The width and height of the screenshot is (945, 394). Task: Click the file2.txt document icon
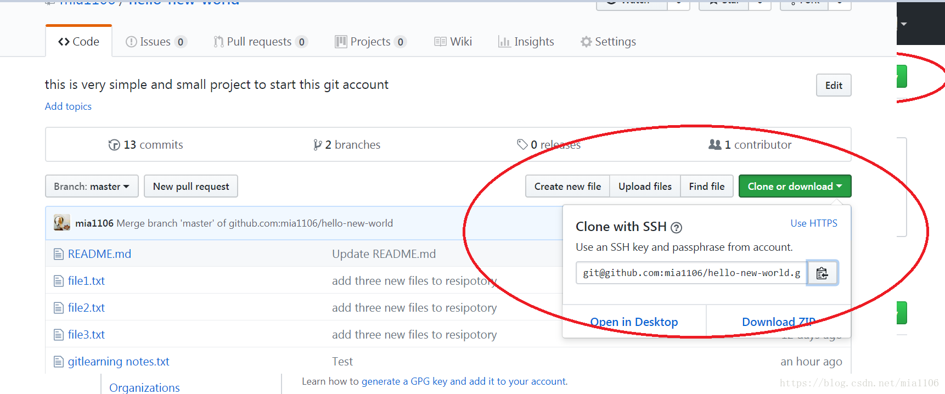tap(59, 308)
